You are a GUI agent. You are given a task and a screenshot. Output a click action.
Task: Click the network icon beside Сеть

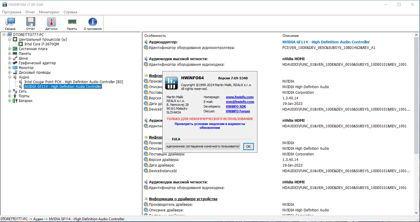pos(15,91)
